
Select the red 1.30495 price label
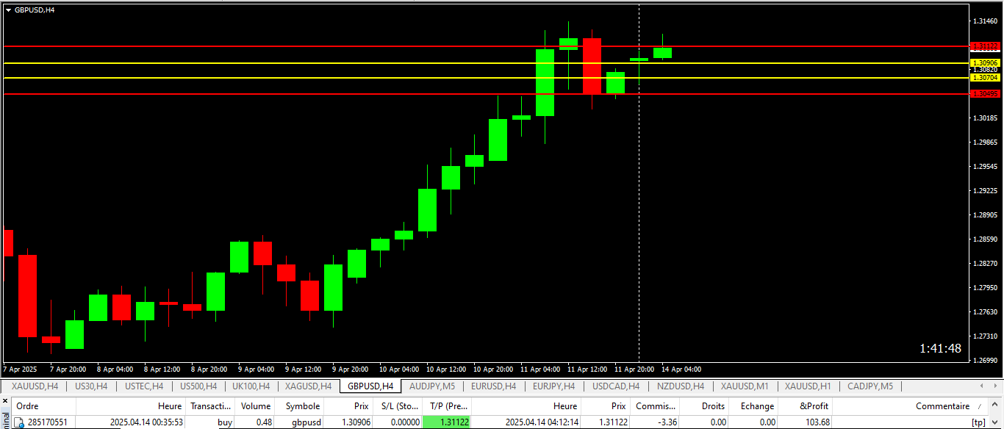pyautogui.click(x=986, y=93)
